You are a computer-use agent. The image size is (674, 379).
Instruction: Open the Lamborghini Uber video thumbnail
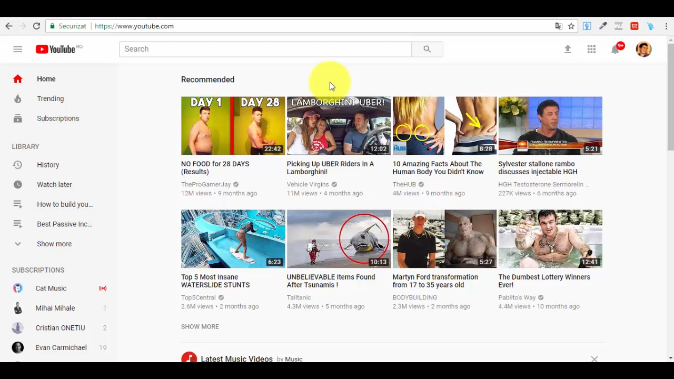click(x=339, y=126)
